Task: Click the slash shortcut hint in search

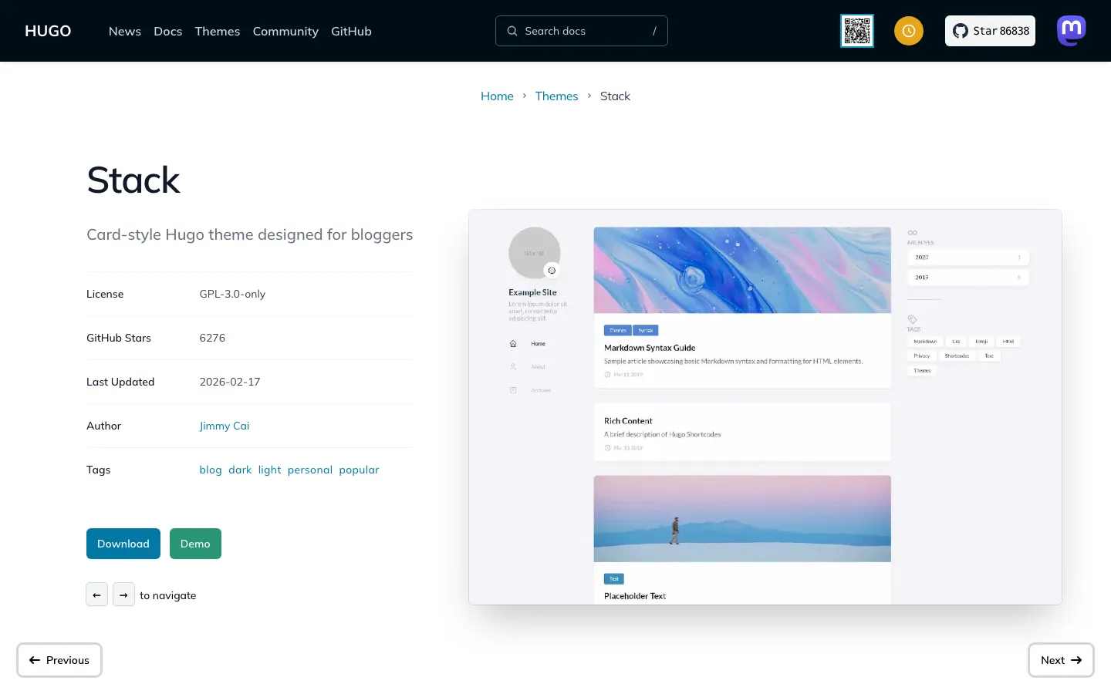Action: (654, 31)
